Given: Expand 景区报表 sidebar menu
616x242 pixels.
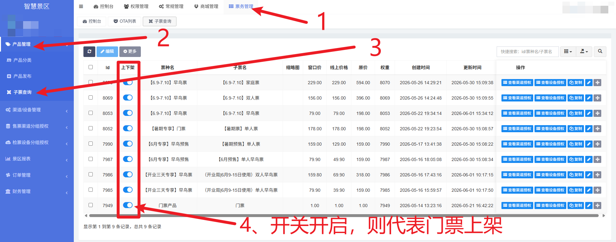Looking at the screenshot, I should (x=37, y=159).
